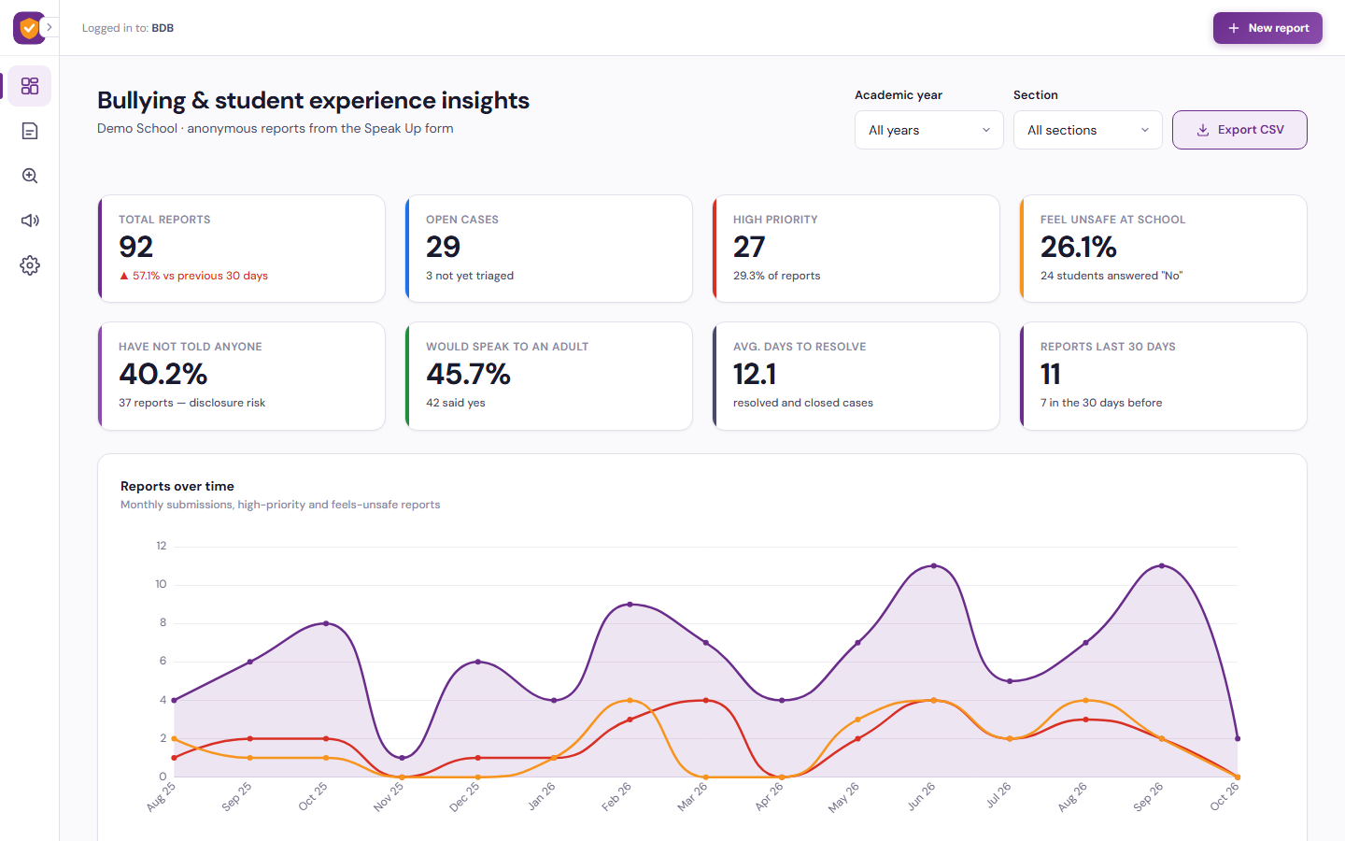Screen dimensions: 1345x841
Task: Click the Reports Last 30 Days card
Action: (1164, 376)
